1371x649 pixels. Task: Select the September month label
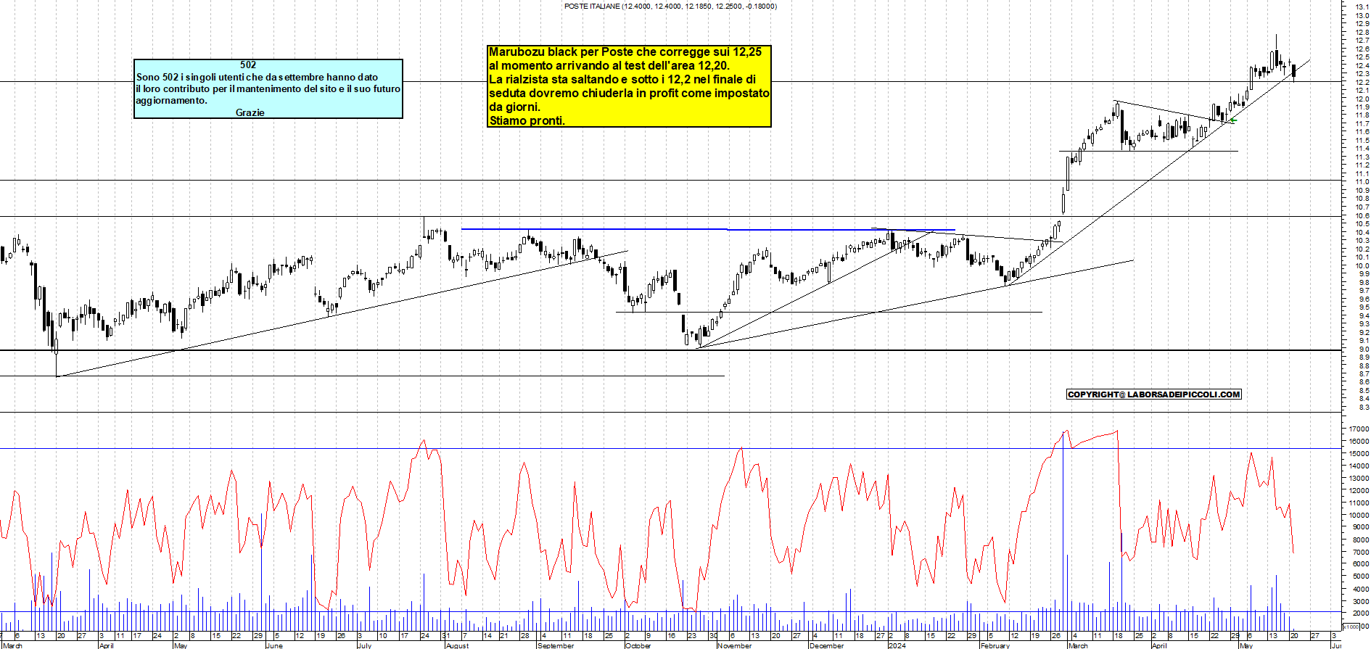click(556, 645)
